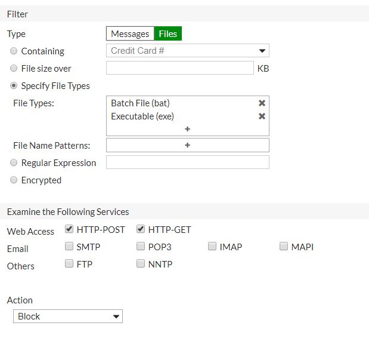Select Specify File Types radio button
Image resolution: width=369 pixels, height=338 pixels.
(14, 86)
